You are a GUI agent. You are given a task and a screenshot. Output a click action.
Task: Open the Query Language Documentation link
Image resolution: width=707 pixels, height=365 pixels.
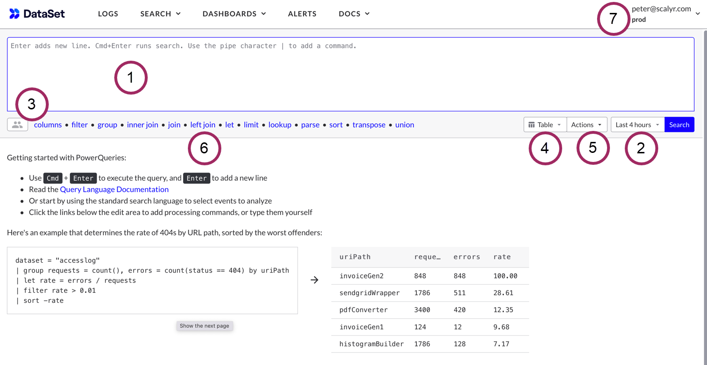pyautogui.click(x=114, y=189)
